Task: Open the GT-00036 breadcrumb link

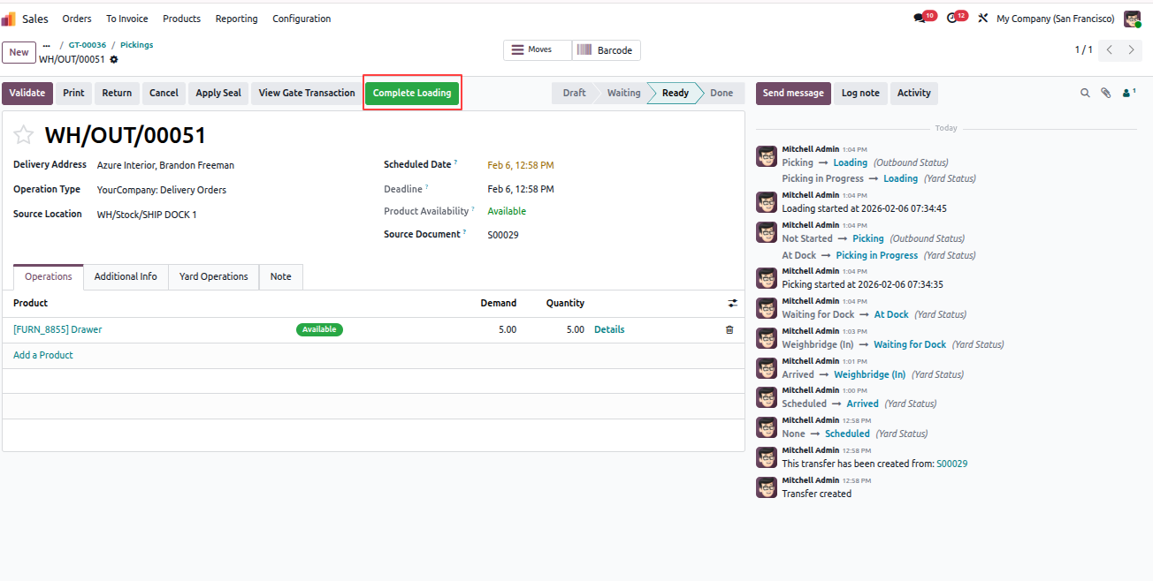Action: click(x=88, y=45)
